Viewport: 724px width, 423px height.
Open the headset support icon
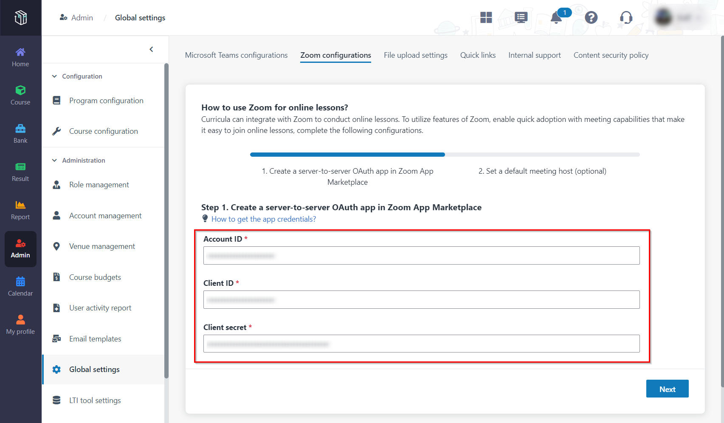coord(626,17)
